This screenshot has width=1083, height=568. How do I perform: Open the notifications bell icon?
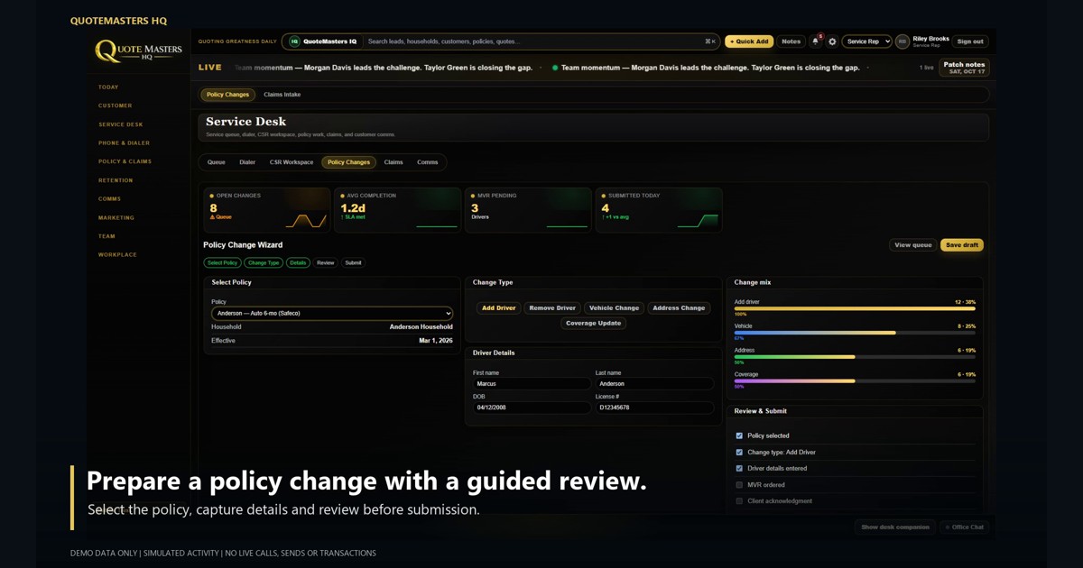click(x=816, y=41)
